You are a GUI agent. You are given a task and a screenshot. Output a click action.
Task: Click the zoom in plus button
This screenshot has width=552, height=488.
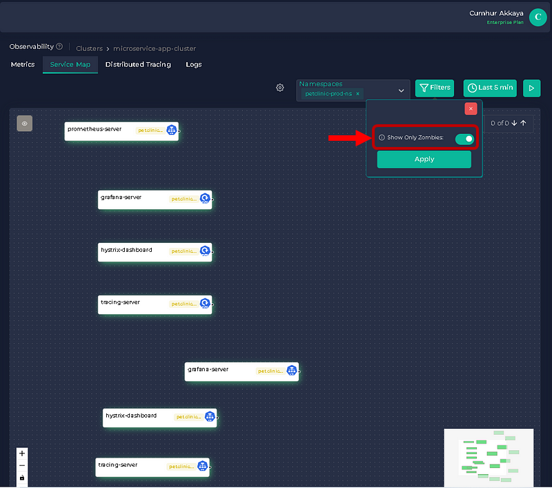tap(22, 453)
